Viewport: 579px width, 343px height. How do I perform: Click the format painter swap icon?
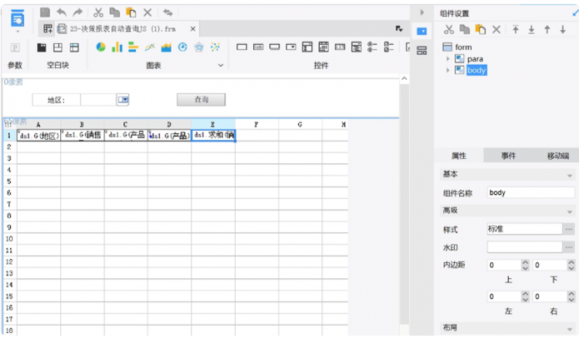pos(168,12)
